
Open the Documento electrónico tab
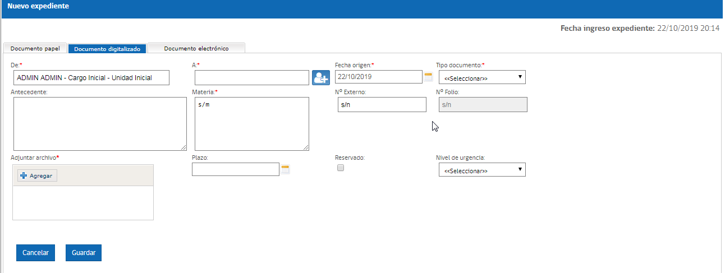point(196,48)
